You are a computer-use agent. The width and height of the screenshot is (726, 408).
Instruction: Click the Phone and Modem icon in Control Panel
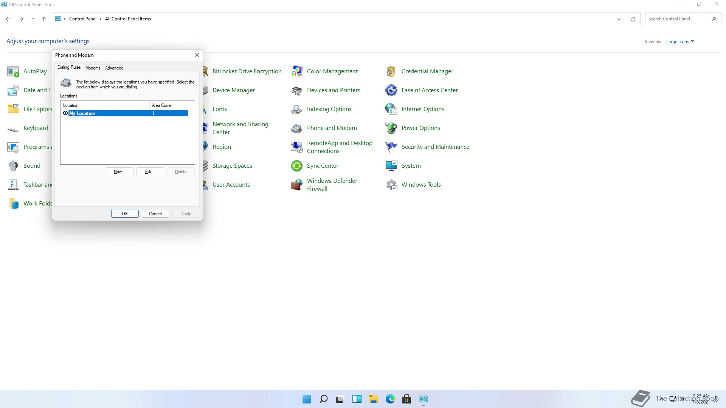pyautogui.click(x=297, y=128)
